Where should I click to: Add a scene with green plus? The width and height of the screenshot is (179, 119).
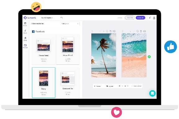point(149,57)
